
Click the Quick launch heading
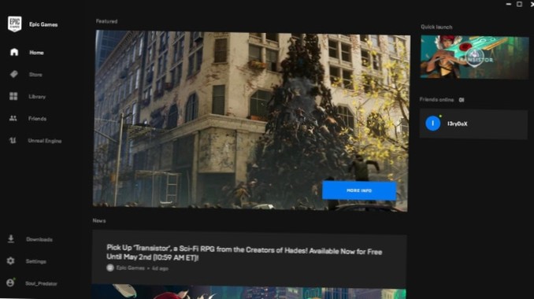coord(436,27)
